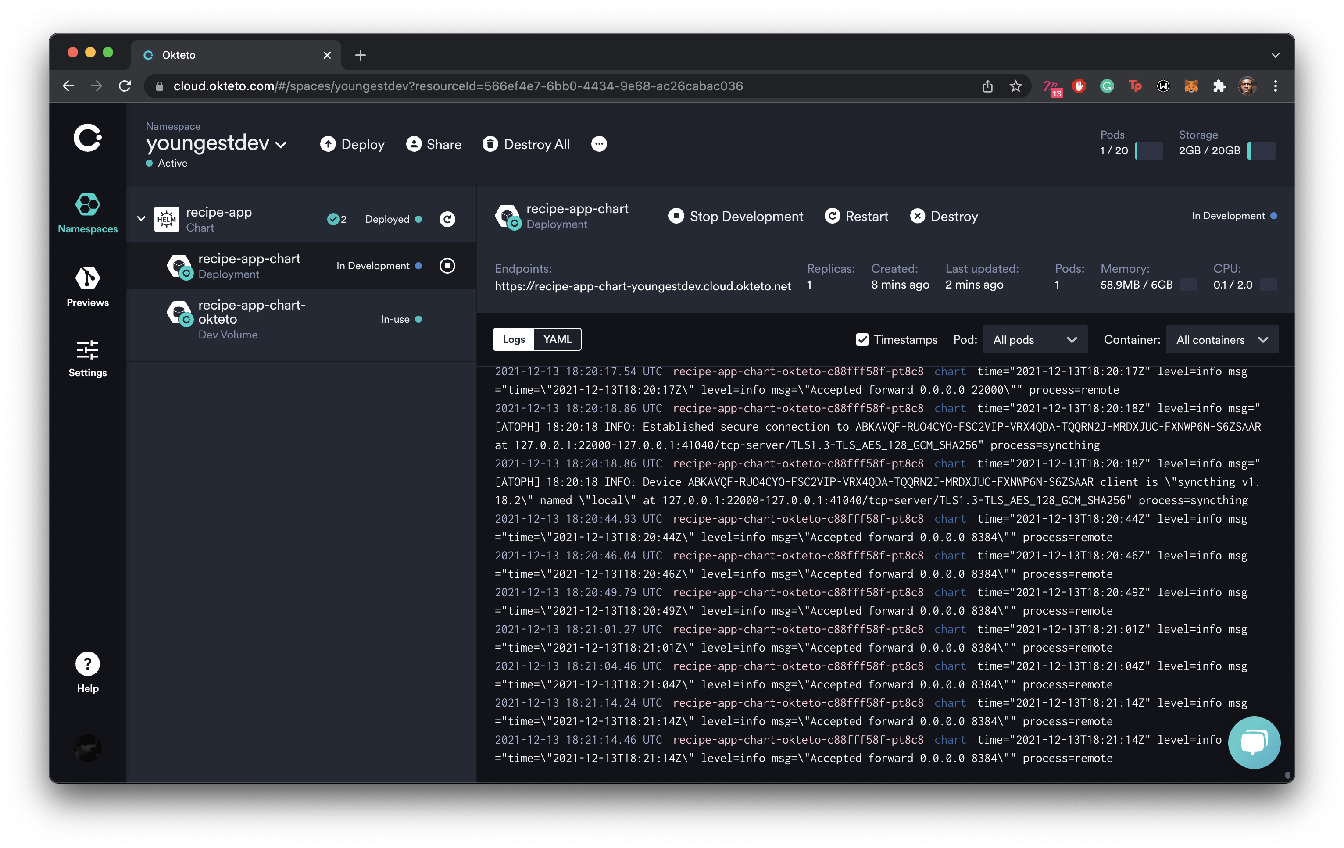Click Stop Development button
The height and width of the screenshot is (848, 1344).
coord(736,216)
